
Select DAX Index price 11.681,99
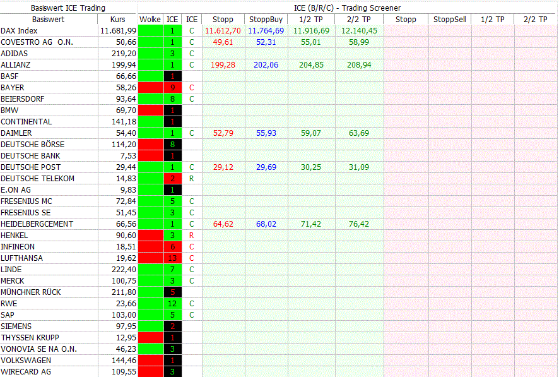pos(118,31)
